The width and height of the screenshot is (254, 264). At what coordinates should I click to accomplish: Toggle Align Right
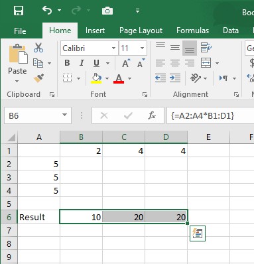click(x=190, y=63)
